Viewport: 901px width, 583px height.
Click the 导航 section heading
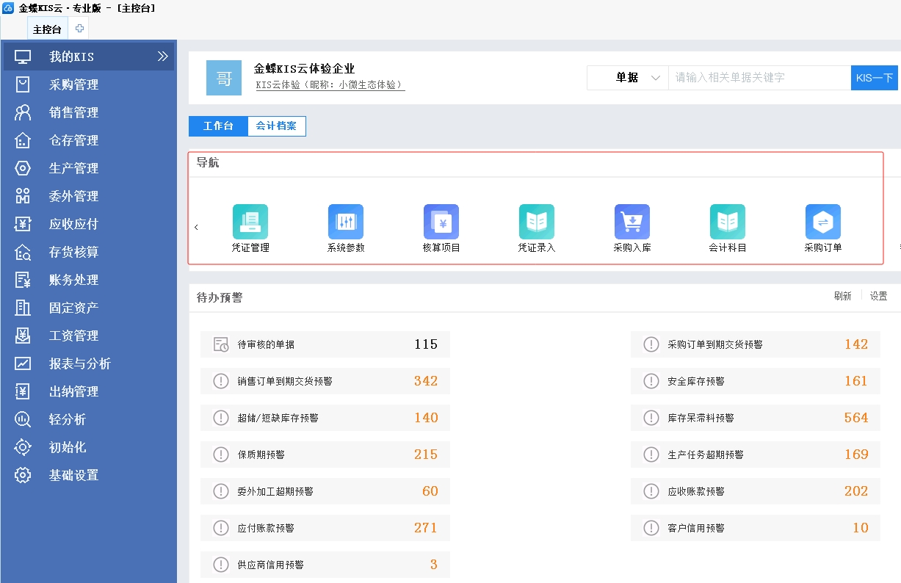coord(208,163)
